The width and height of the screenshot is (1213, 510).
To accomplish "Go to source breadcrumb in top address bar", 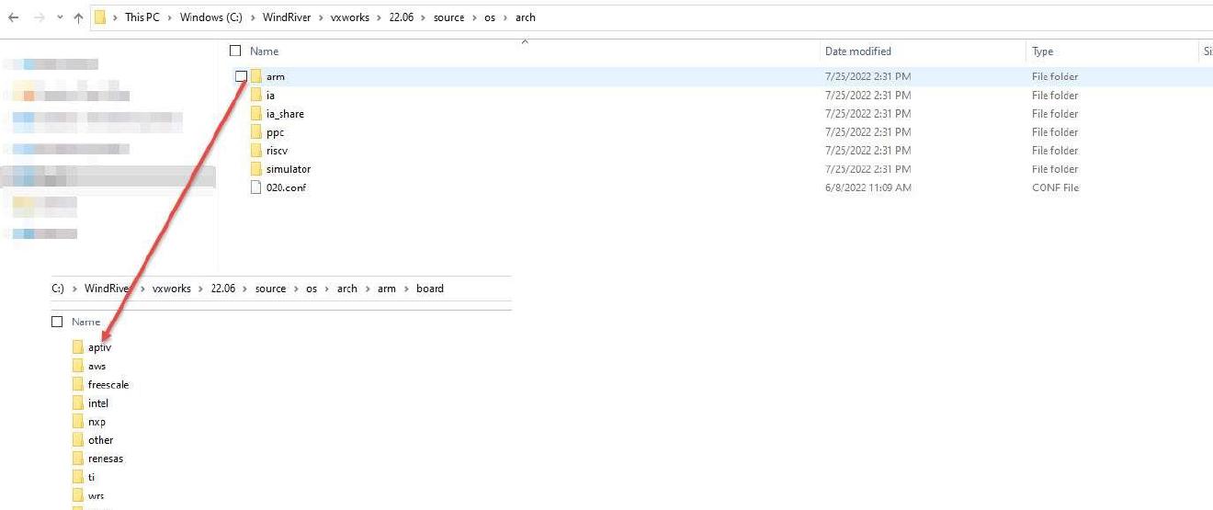I will [448, 17].
